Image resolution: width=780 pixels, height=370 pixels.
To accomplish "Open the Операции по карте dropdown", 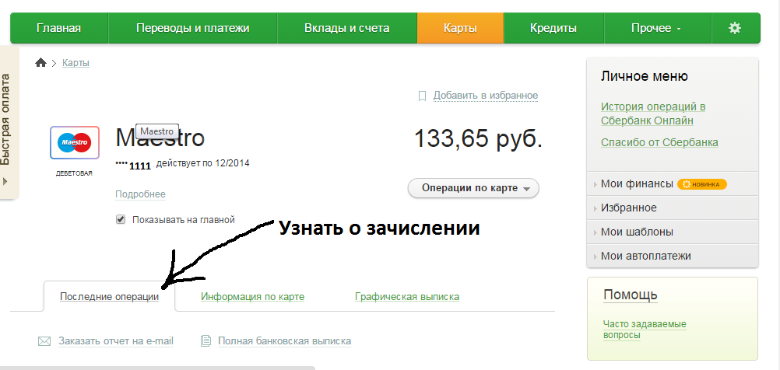I will point(473,188).
